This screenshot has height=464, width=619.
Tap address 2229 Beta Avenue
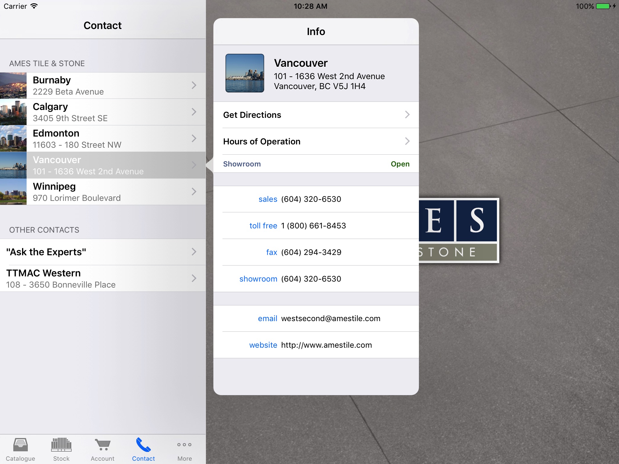tap(68, 92)
